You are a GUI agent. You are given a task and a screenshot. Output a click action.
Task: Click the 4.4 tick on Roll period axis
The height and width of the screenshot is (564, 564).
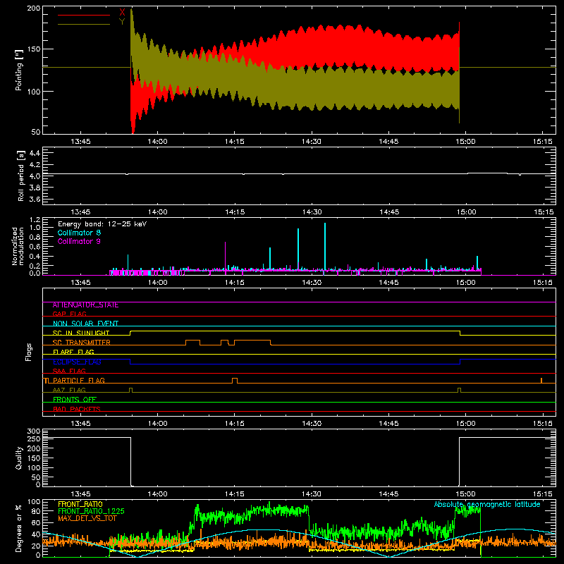35,153
